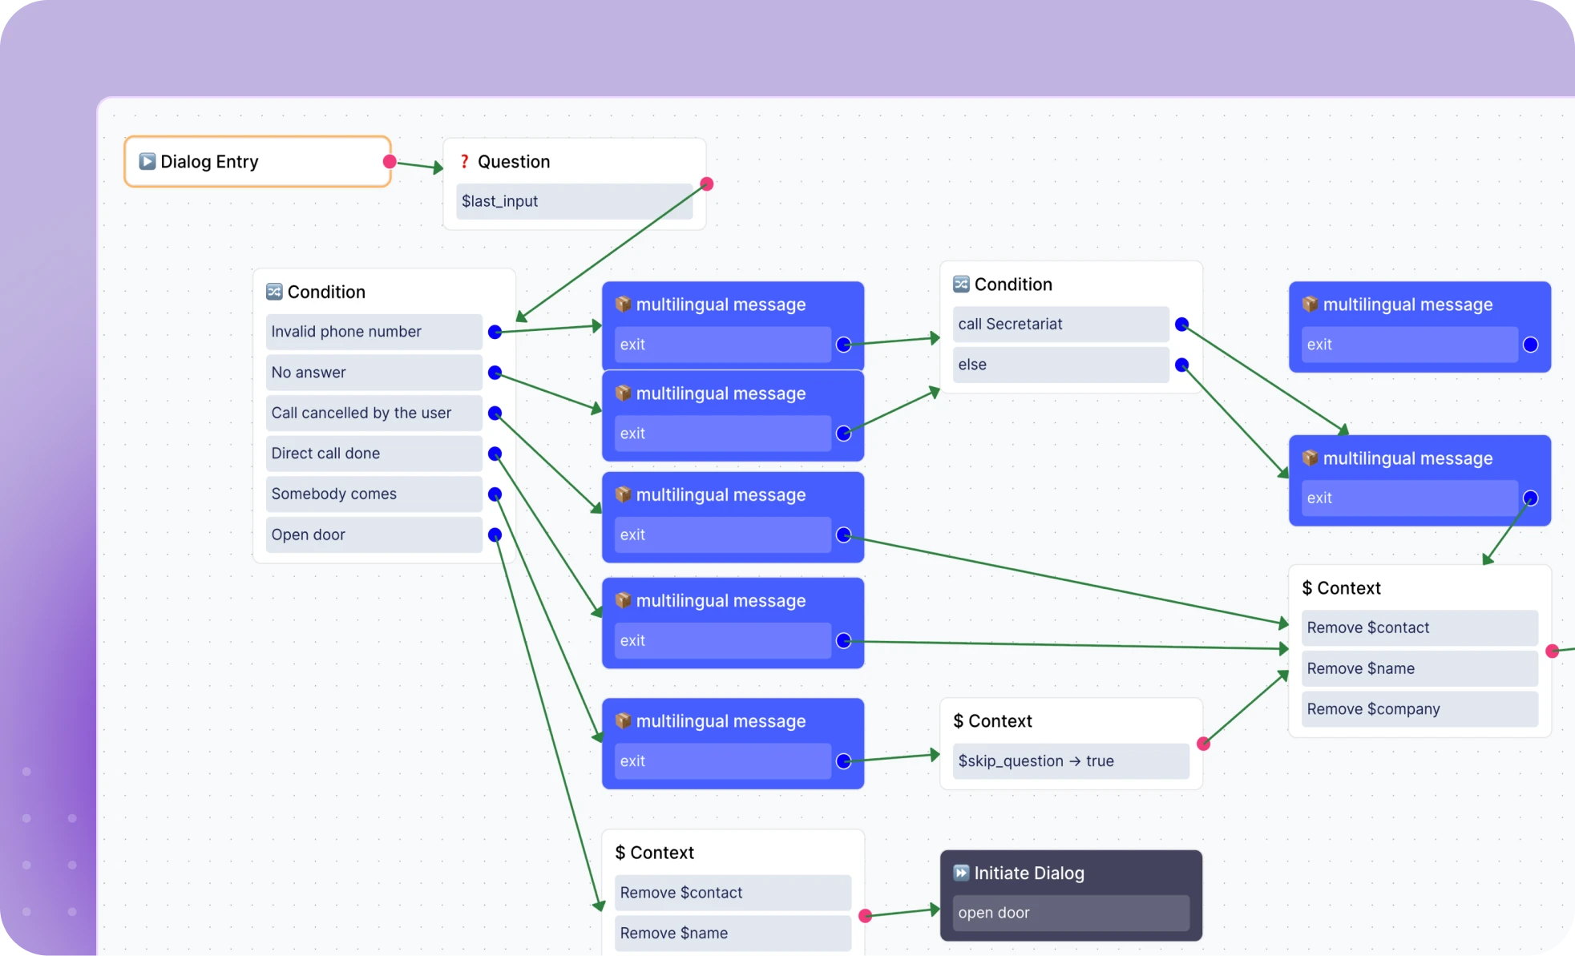Click the Initiate Dialog fast-forward icon
1575x956 pixels.
[961, 873]
